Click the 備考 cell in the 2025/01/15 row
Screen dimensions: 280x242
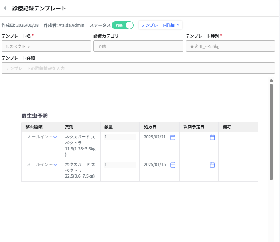pos(238,170)
